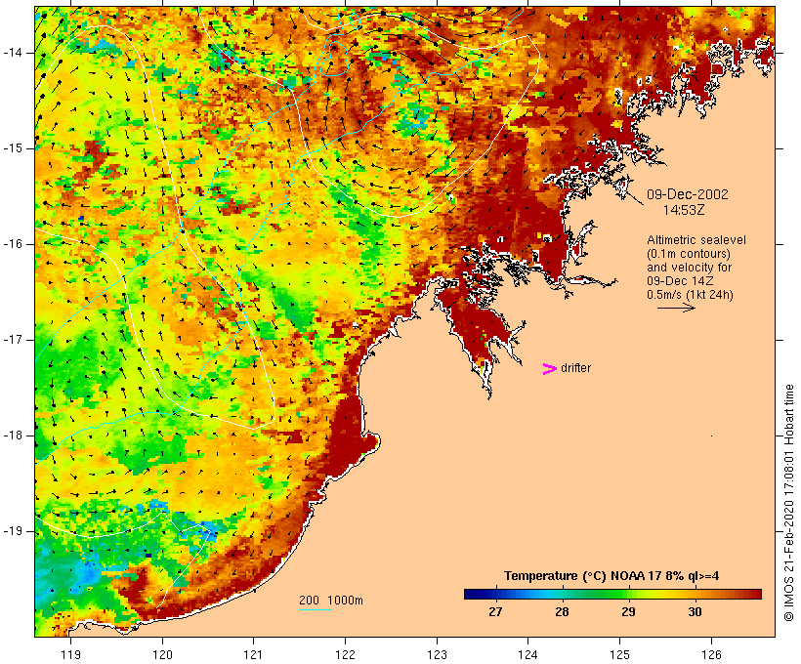The height and width of the screenshot is (664, 801).
Task: Click the longitude label '119'
Action: pyautogui.click(x=70, y=654)
